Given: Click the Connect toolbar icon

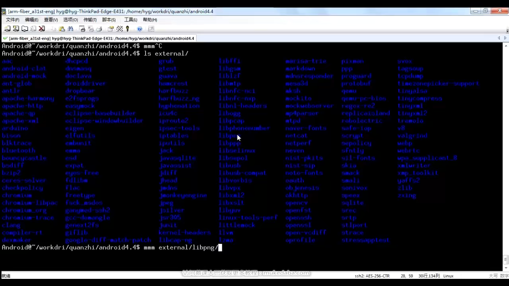Looking at the screenshot, I should pyautogui.click(x=7, y=29).
